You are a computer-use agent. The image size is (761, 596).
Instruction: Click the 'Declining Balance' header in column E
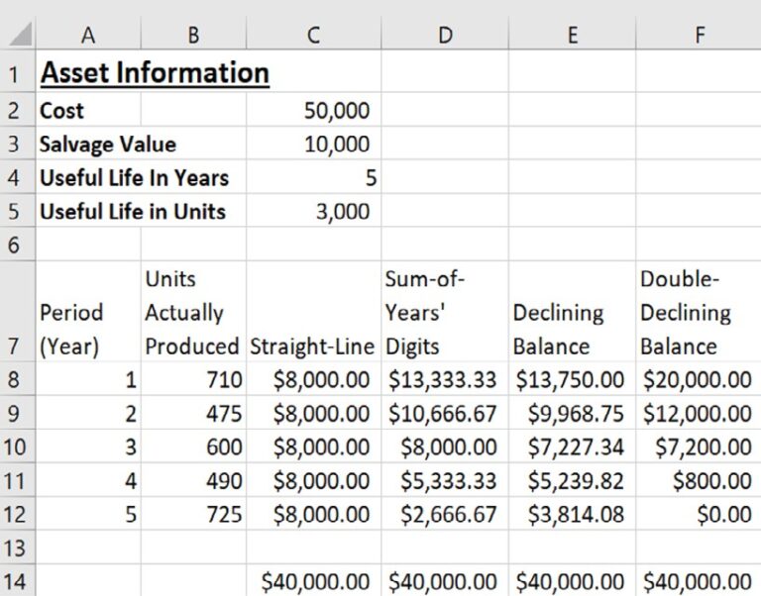[572, 311]
